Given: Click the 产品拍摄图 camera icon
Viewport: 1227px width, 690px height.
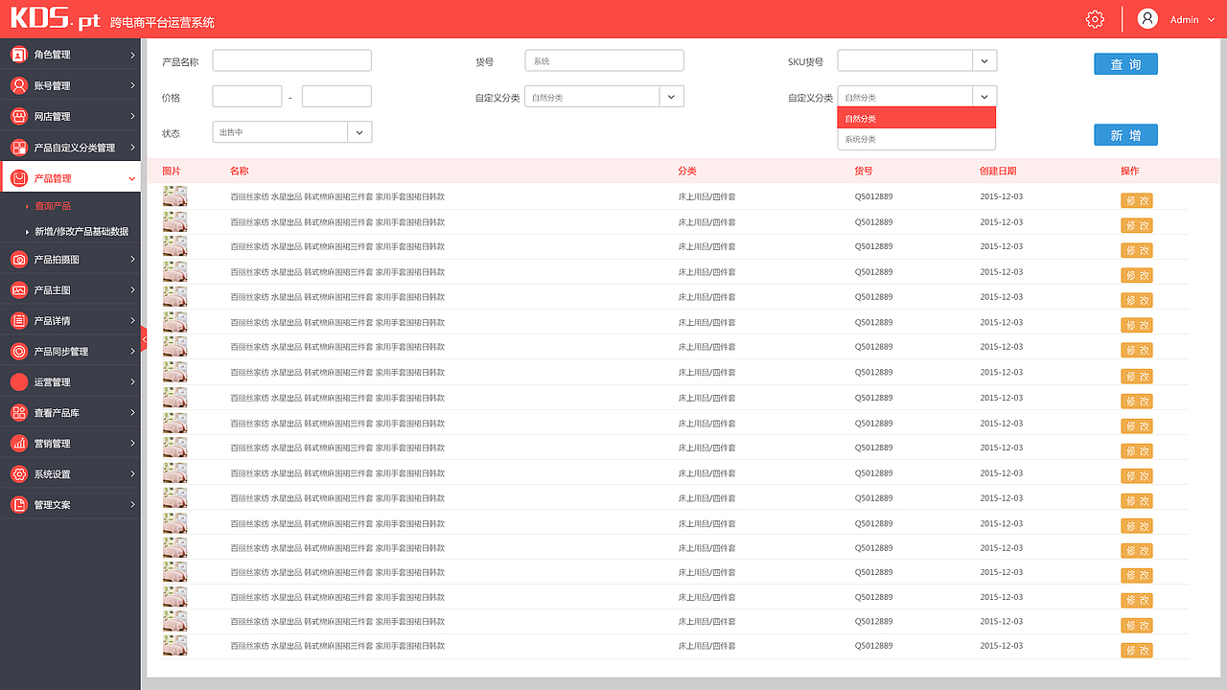Looking at the screenshot, I should (x=18, y=259).
